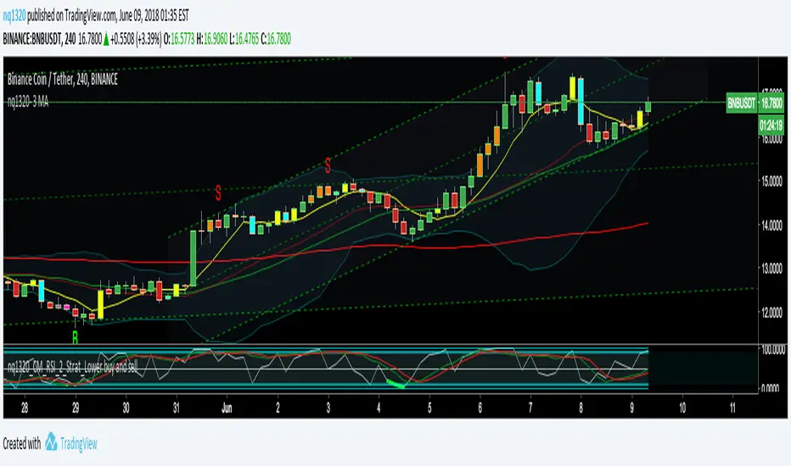Screen dimensions: 791x466
Task: Click the 01:24:19 countdown timer label
Action: click(x=771, y=125)
